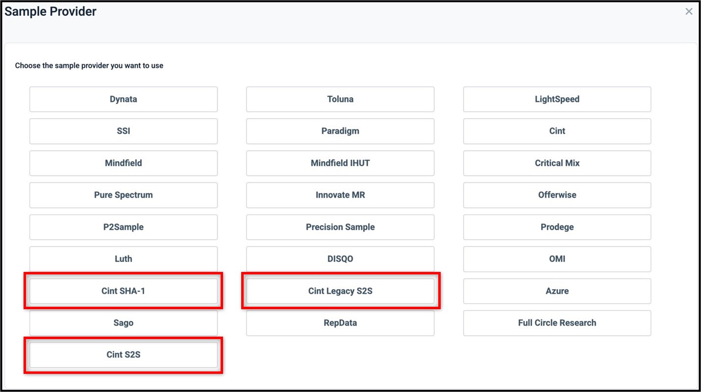Image resolution: width=701 pixels, height=392 pixels.
Task: Choose DISQO as sample provider
Action: point(340,259)
